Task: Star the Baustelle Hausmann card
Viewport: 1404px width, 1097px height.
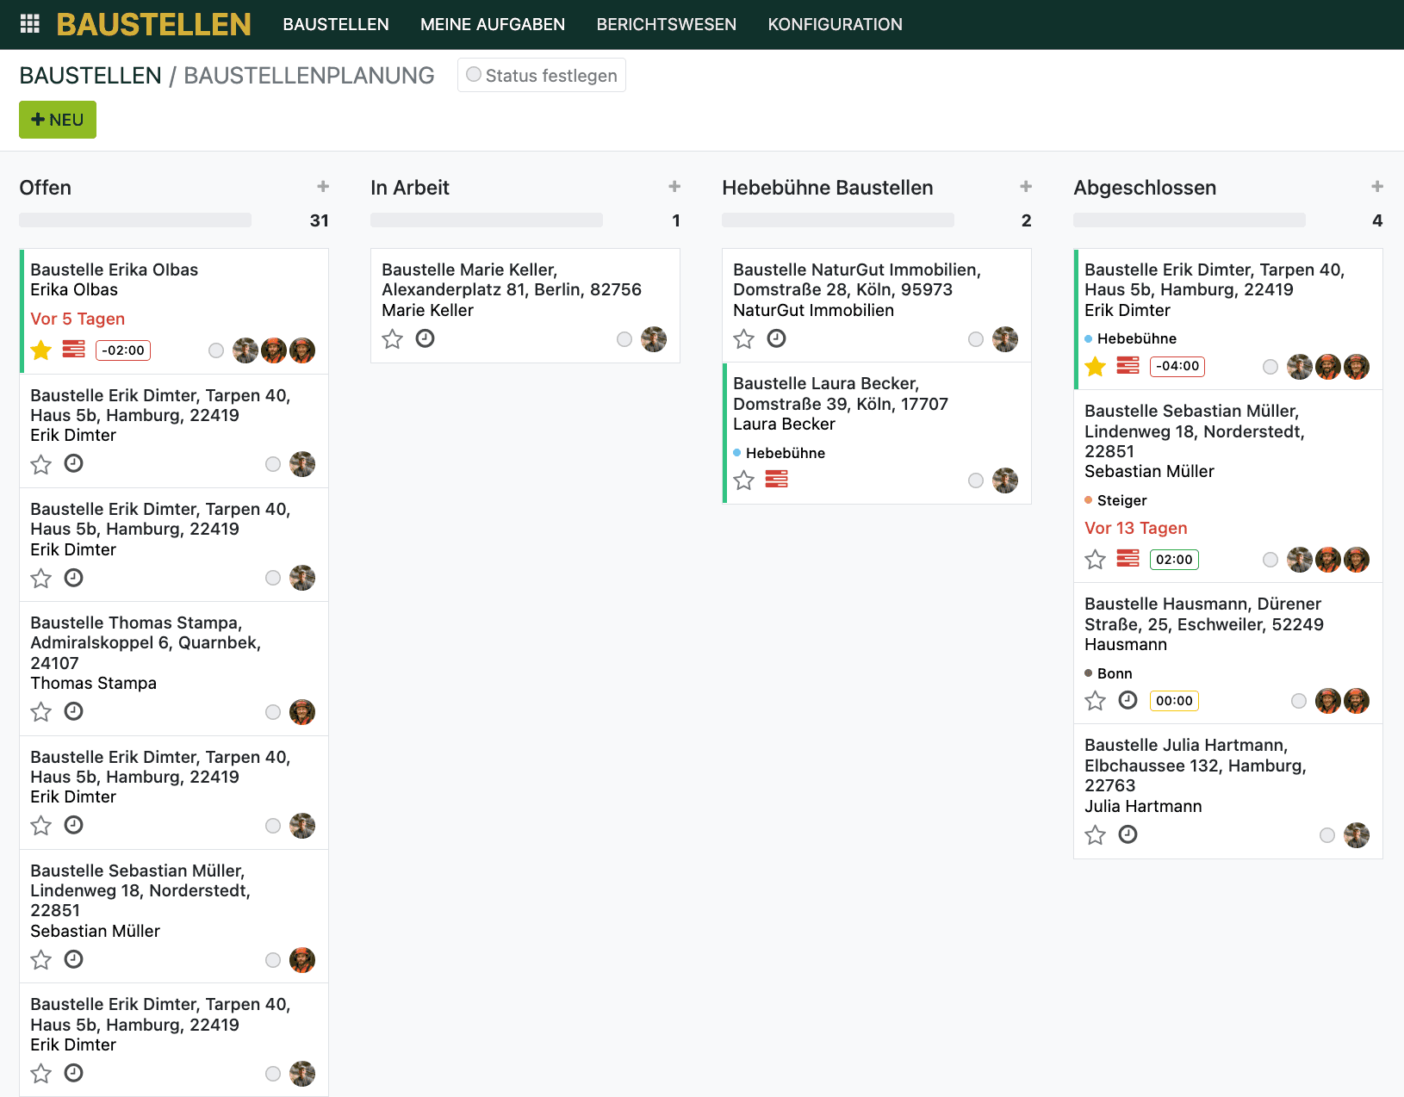Action: click(1096, 701)
